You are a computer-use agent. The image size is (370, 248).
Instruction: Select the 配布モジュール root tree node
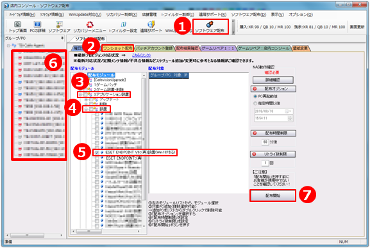point(101,75)
